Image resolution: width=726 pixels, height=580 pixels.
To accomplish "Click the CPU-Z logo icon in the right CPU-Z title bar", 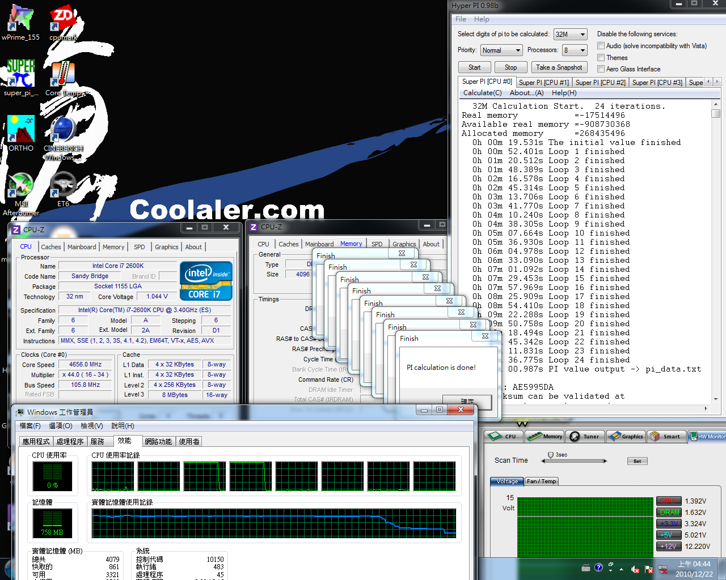I will [x=254, y=227].
